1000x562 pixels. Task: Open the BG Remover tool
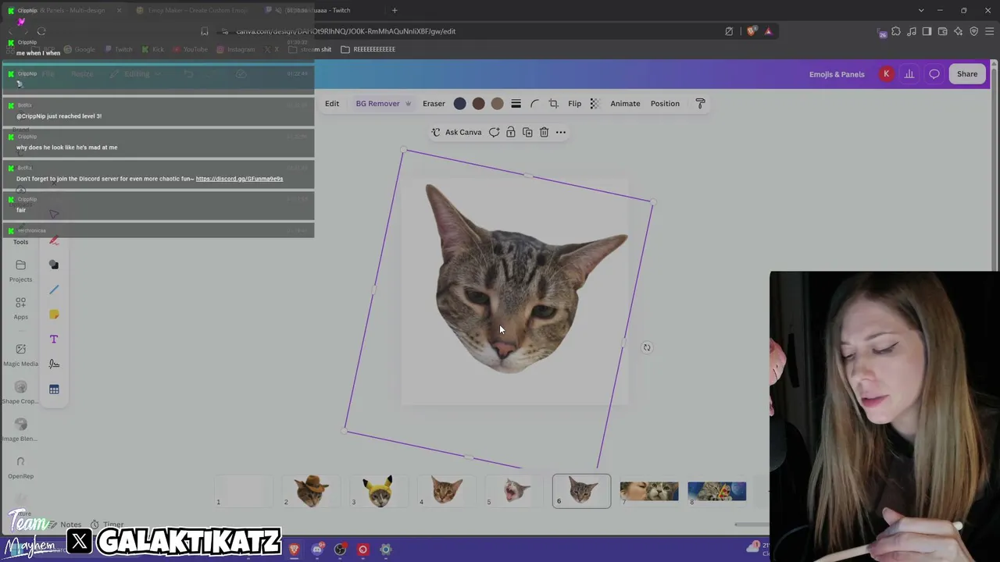383,103
